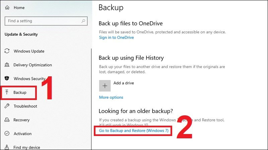Image resolution: width=268 pixels, height=150 pixels.
Task: Click Sign in to OneDrive link
Action: 116,38
